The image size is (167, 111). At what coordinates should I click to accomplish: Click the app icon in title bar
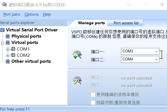click(4, 5)
